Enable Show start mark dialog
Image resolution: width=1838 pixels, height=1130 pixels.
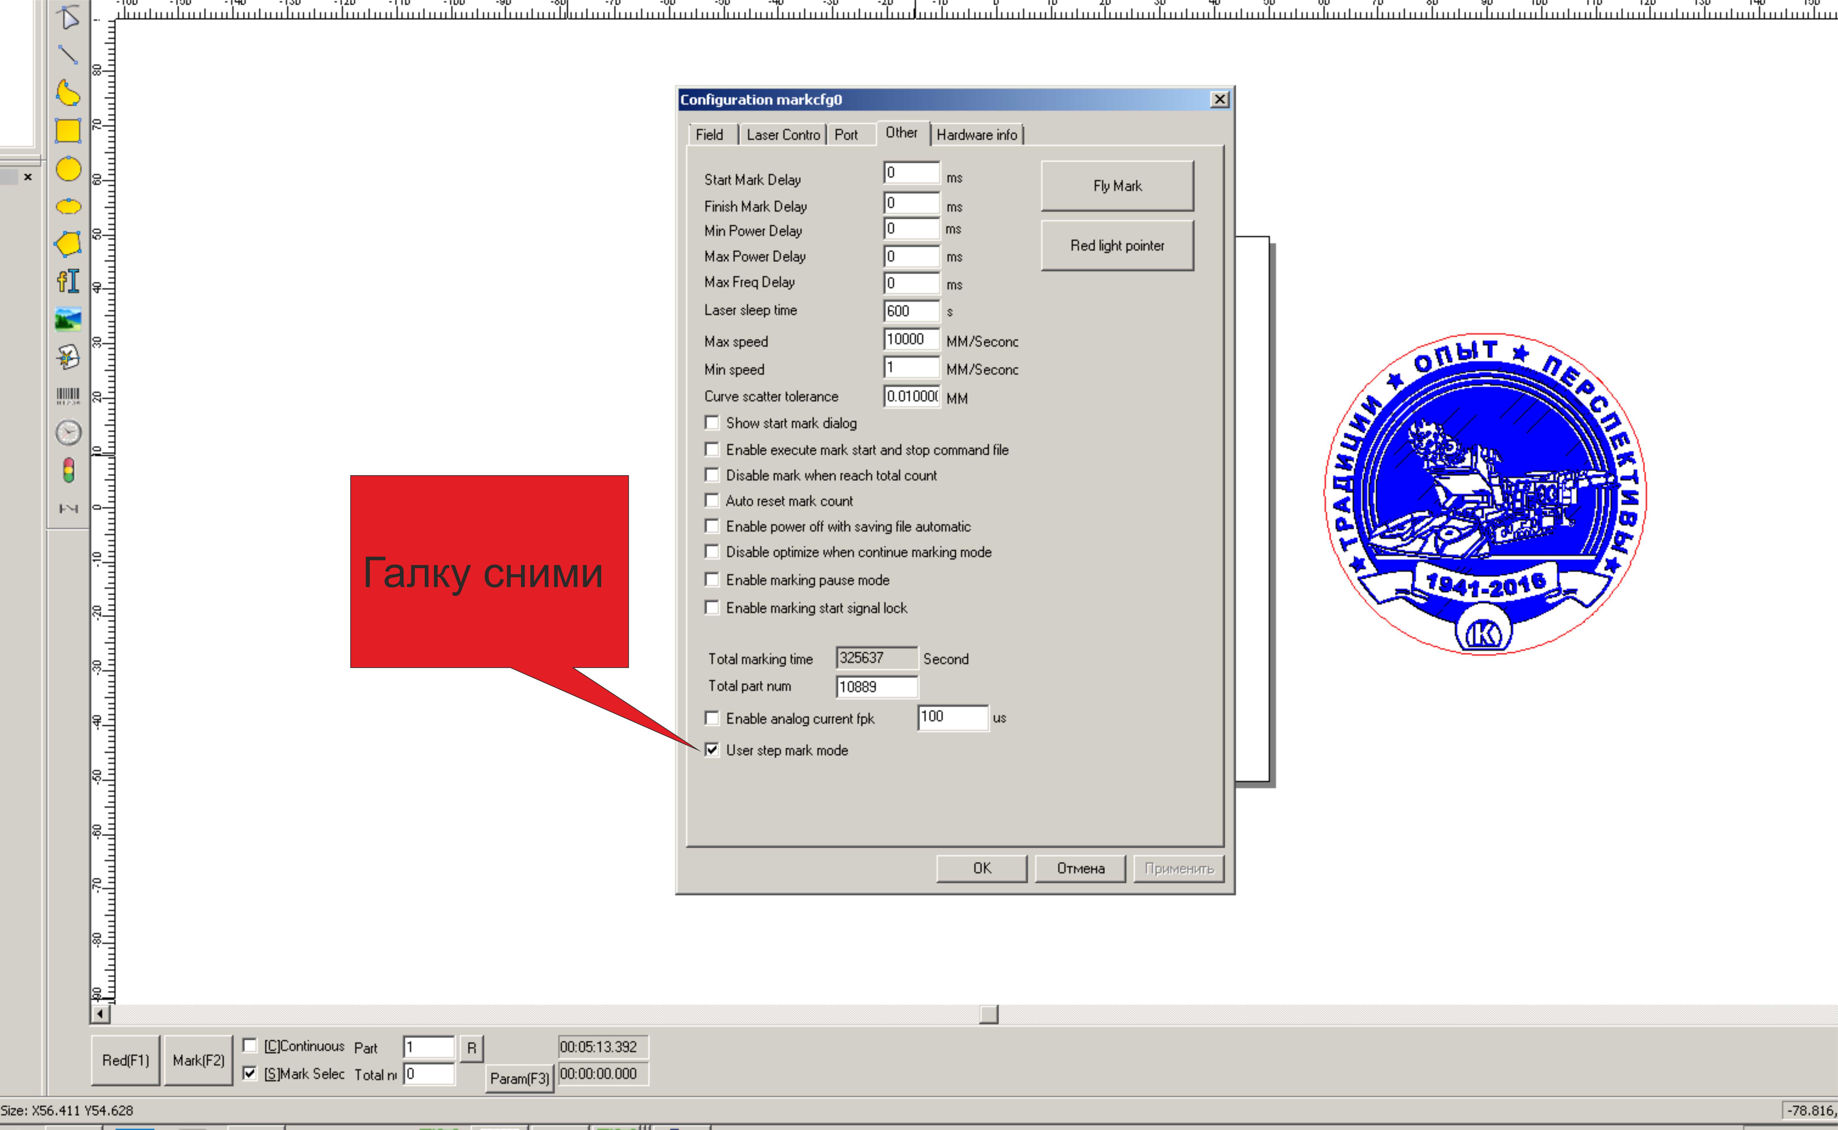712,423
